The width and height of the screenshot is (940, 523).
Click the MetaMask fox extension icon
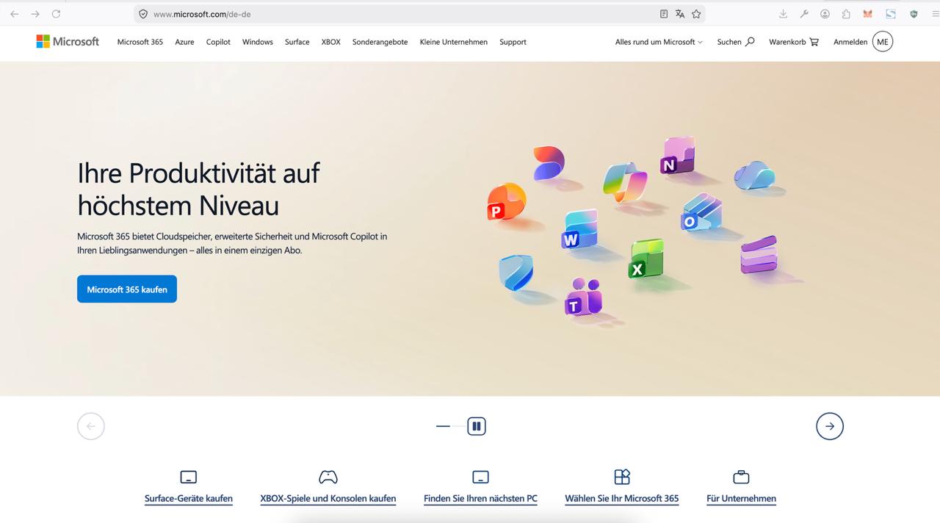coord(867,14)
